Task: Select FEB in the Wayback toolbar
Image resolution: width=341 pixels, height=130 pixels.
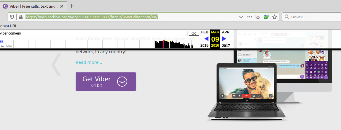Action: (205, 32)
